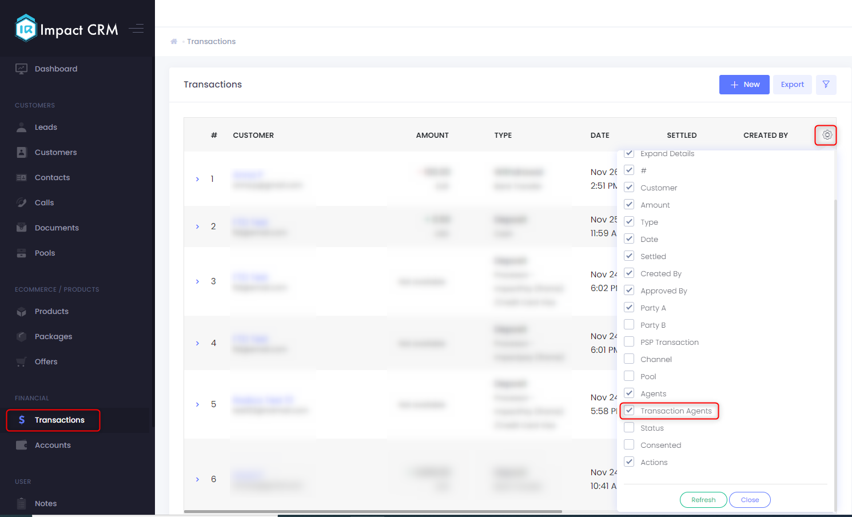Enable the Party B column checkbox
The height and width of the screenshot is (517, 852).
pos(629,324)
